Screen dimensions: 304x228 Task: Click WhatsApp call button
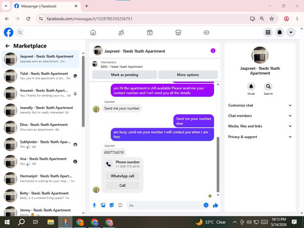pos(122,176)
